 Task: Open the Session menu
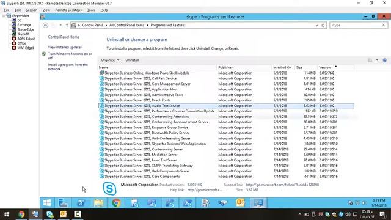point(32,10)
